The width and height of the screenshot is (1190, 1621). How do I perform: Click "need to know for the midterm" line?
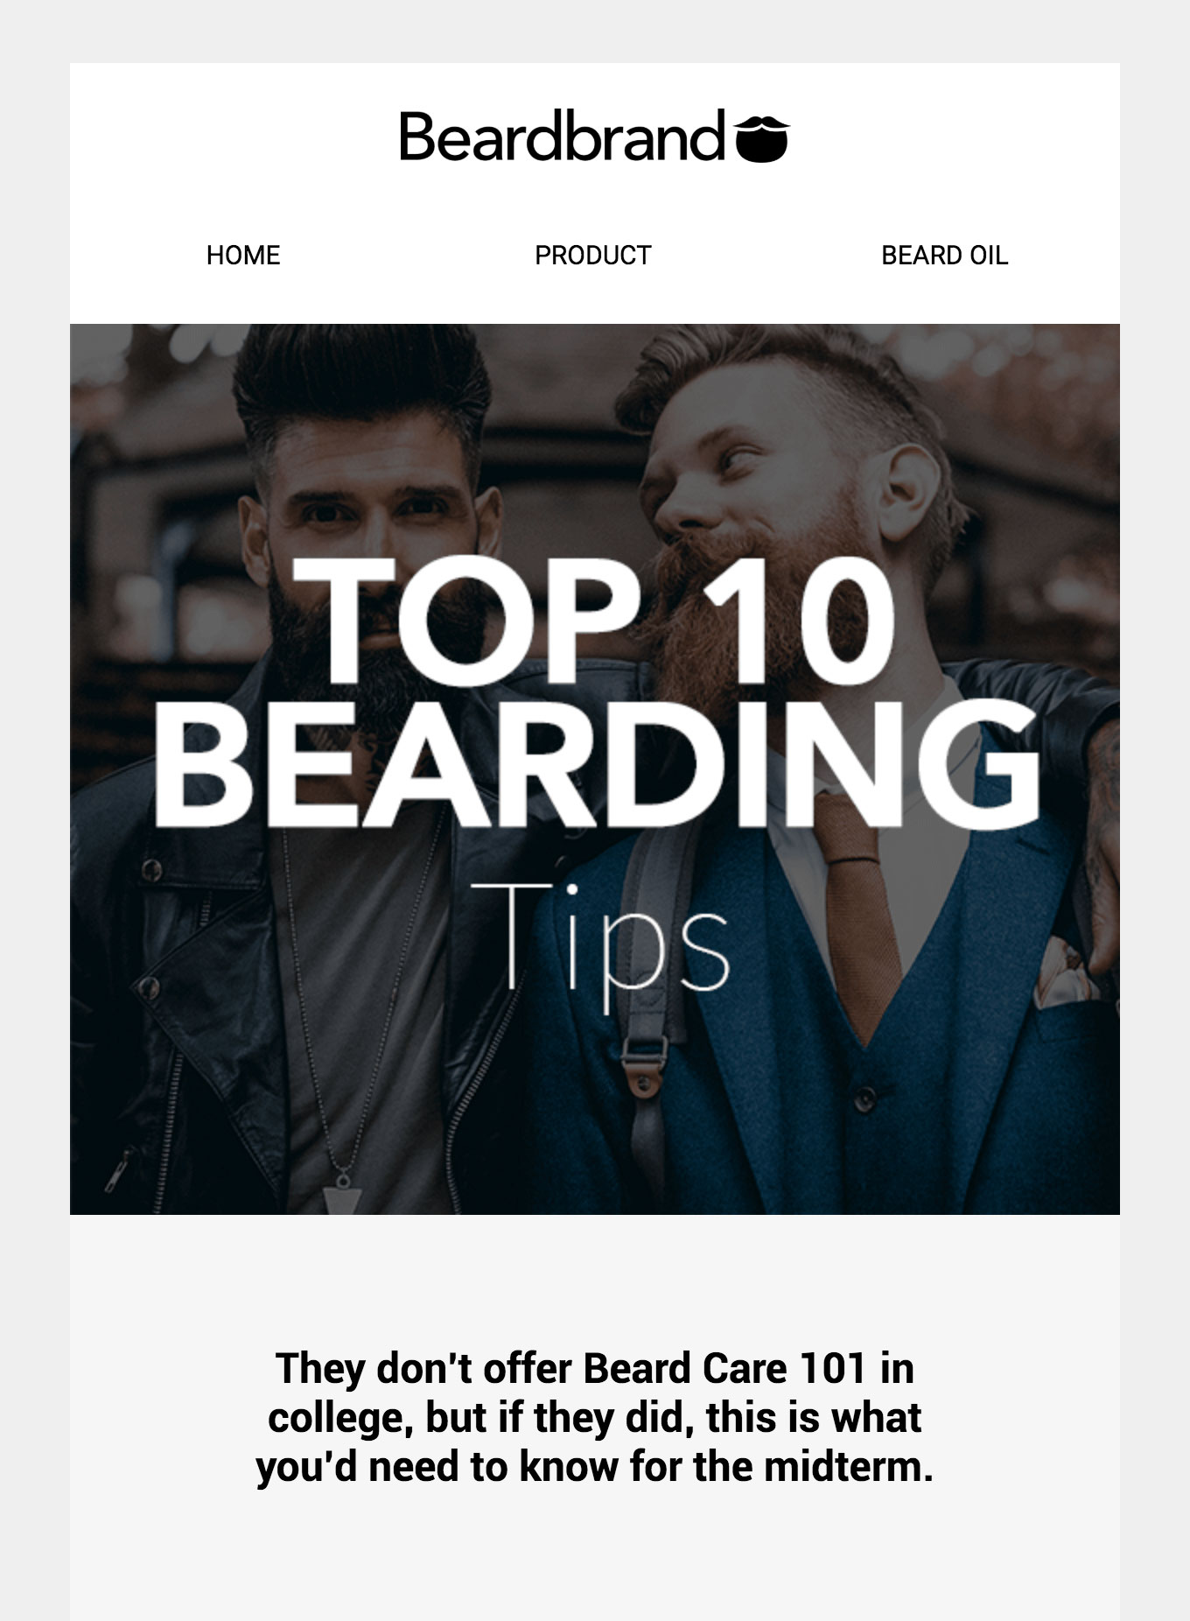pyautogui.click(x=650, y=1466)
